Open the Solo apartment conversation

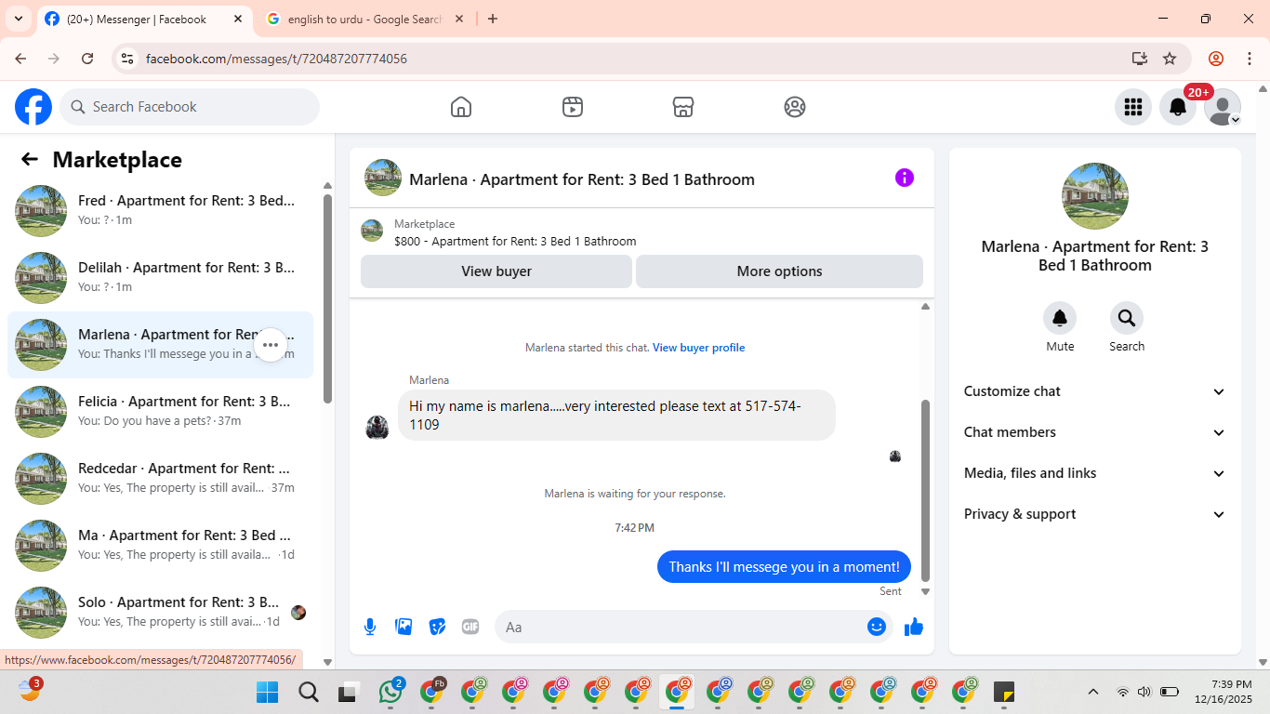click(160, 613)
